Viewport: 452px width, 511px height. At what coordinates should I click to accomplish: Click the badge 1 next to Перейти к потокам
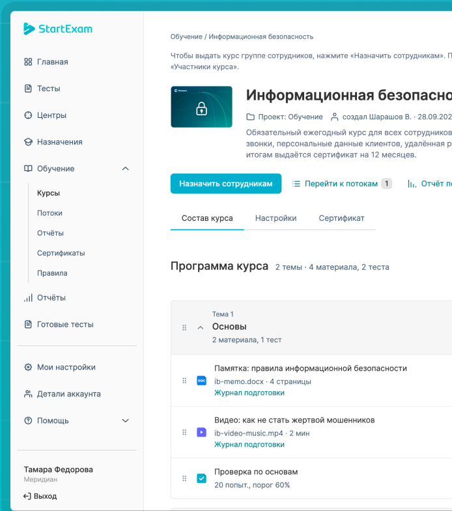click(387, 184)
